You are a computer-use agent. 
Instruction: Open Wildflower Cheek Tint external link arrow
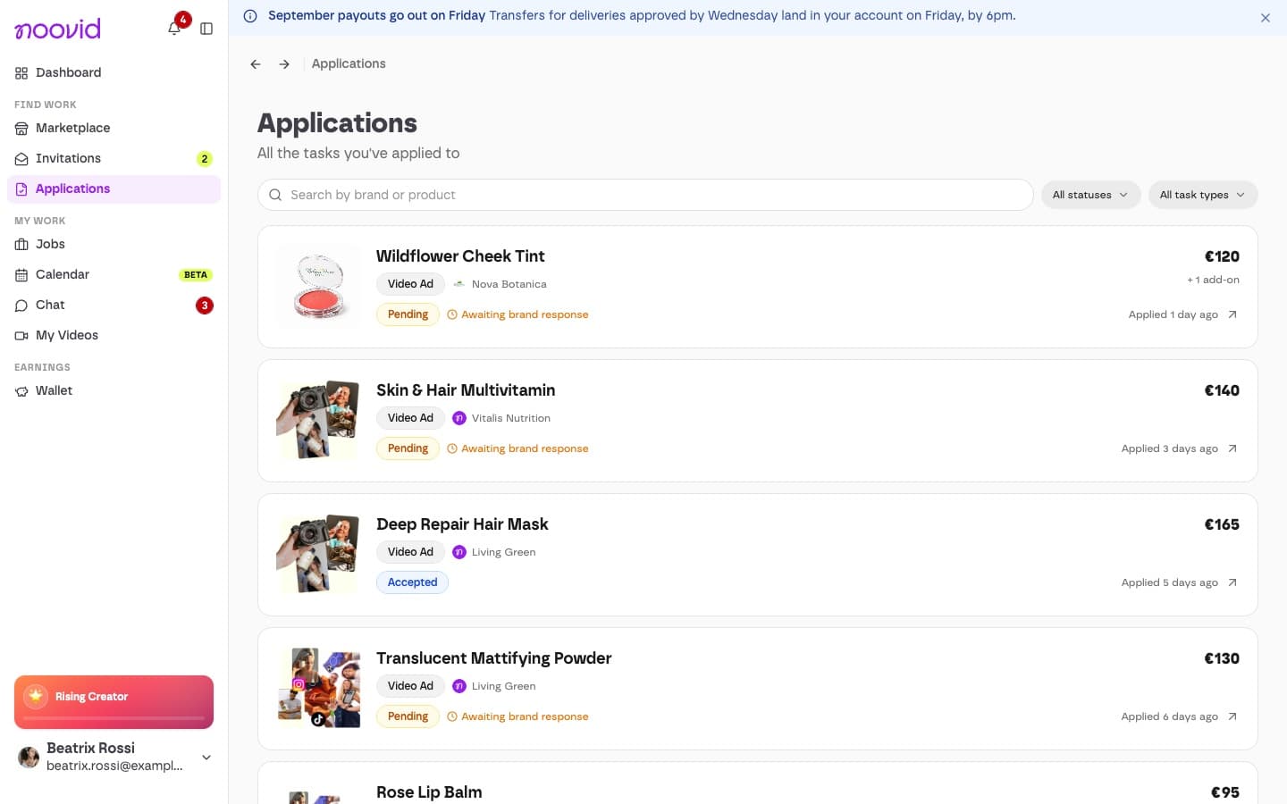click(x=1232, y=314)
